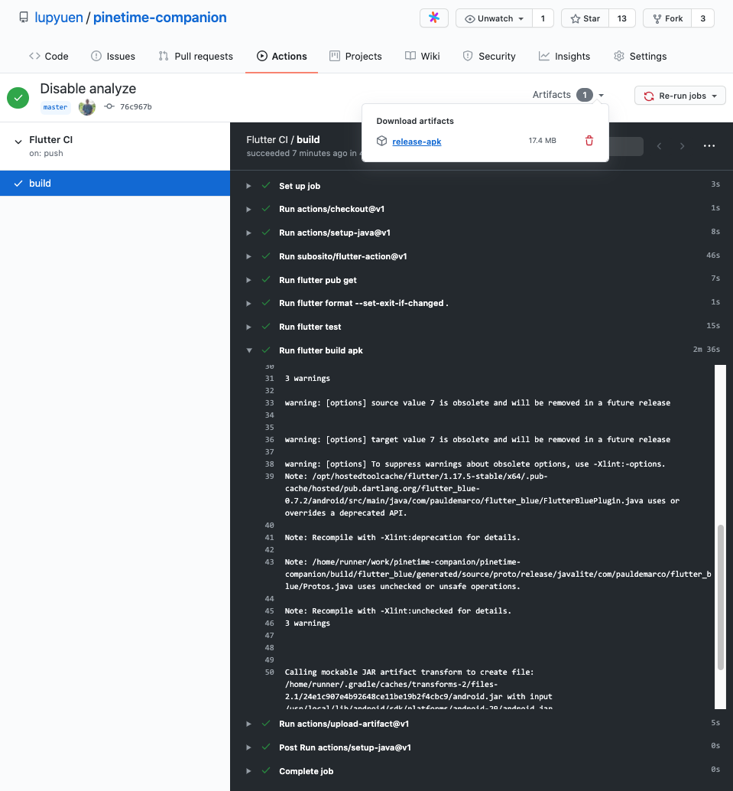Go to previous search result arrow

coord(658,146)
